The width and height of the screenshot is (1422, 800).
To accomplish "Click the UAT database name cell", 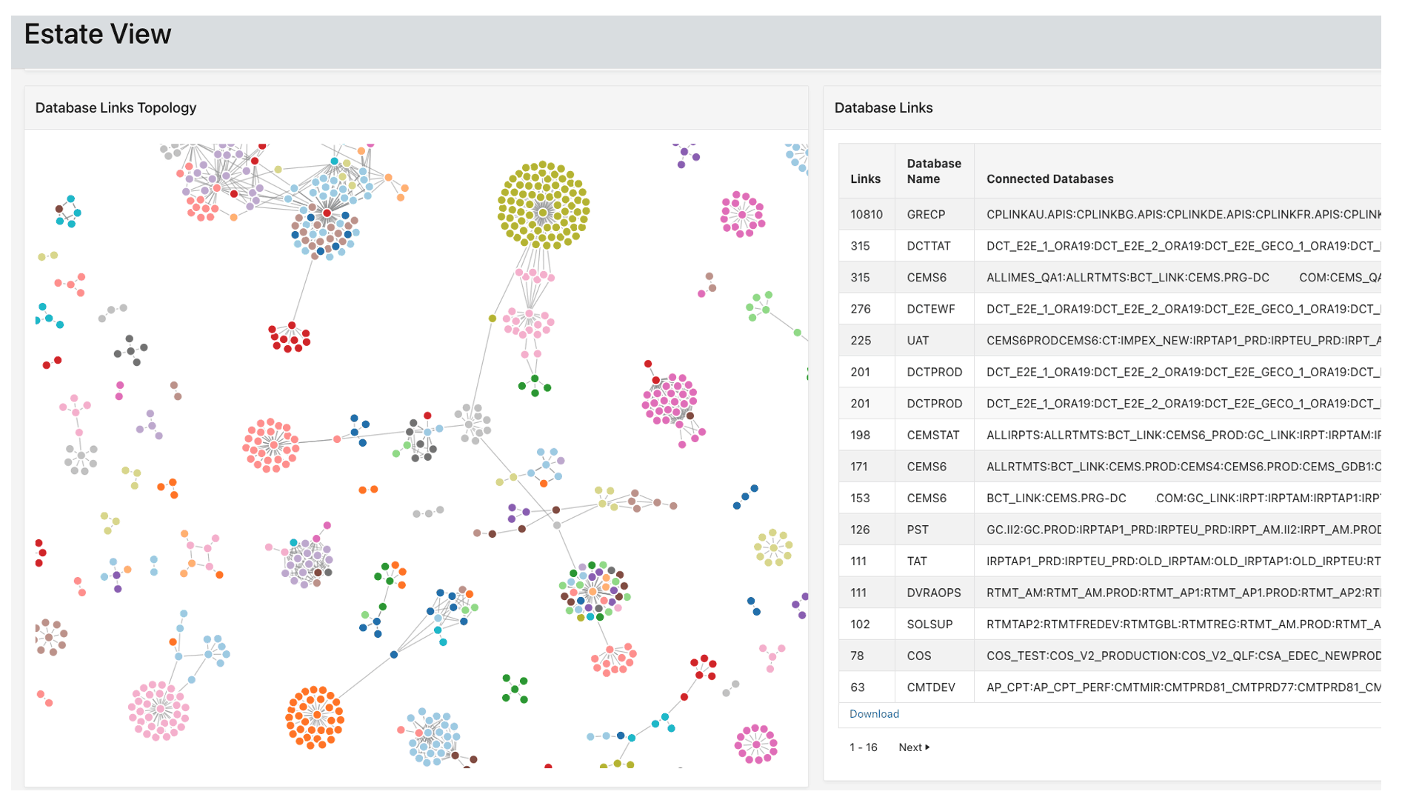I will click(x=918, y=341).
